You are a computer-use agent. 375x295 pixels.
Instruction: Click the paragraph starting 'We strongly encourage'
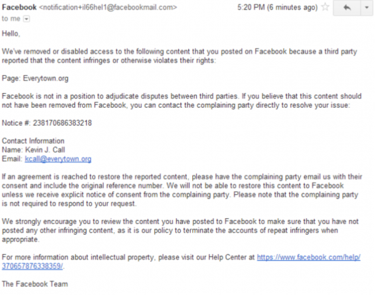point(180,230)
